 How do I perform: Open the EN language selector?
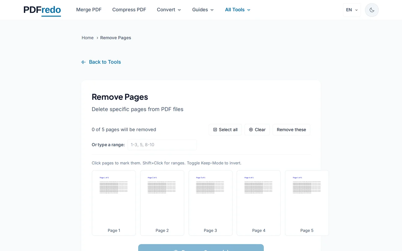click(351, 10)
